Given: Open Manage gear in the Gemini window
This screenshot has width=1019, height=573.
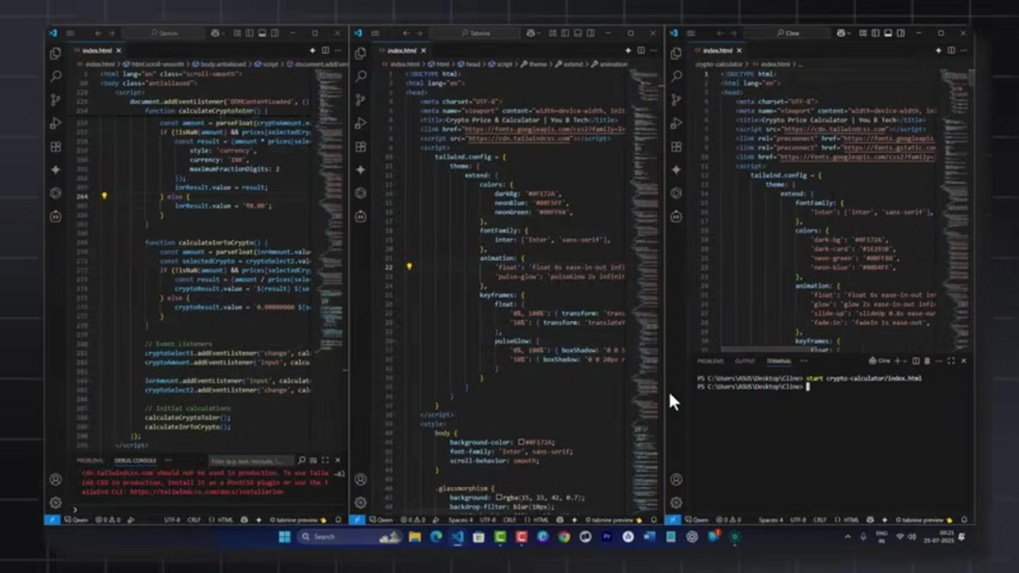Looking at the screenshot, I should [56, 503].
